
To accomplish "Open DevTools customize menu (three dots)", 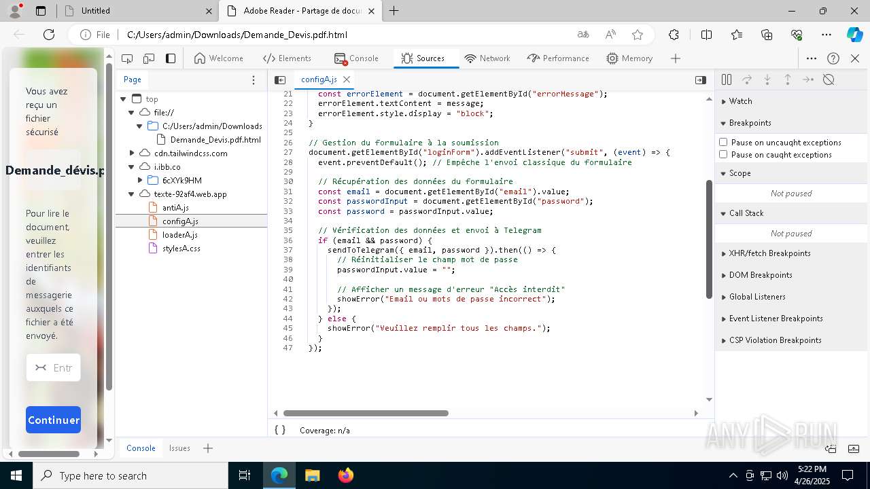I will [x=812, y=58].
